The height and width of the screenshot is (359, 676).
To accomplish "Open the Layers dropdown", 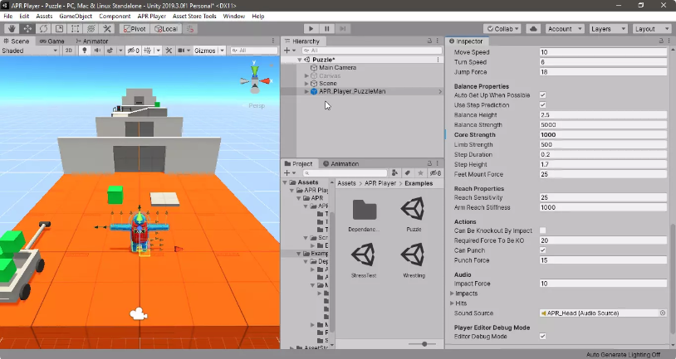I will tap(608, 29).
